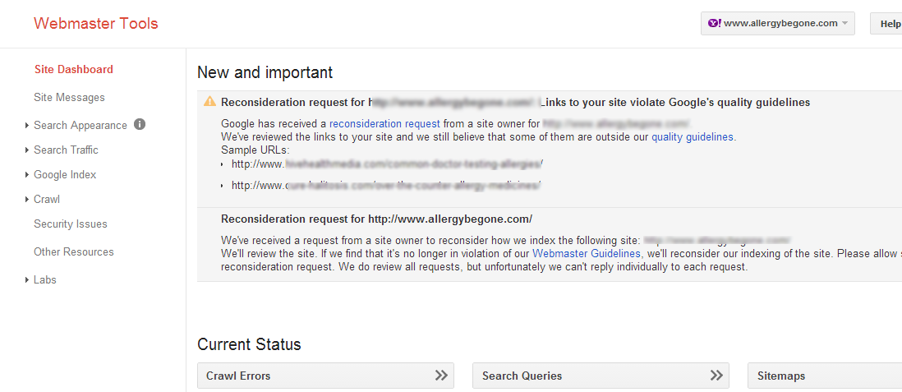This screenshot has width=902, height=392.
Task: Click the Yahoo icon in site selector
Action: [x=715, y=23]
